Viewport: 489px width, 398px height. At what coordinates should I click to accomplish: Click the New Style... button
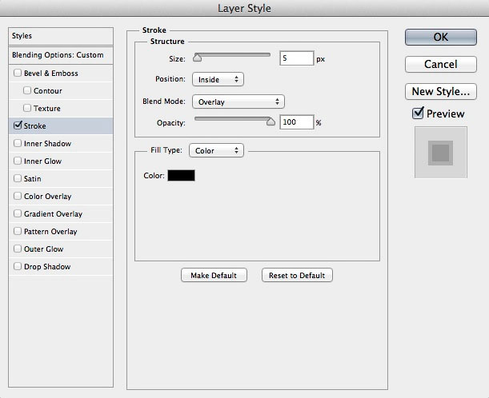[441, 91]
